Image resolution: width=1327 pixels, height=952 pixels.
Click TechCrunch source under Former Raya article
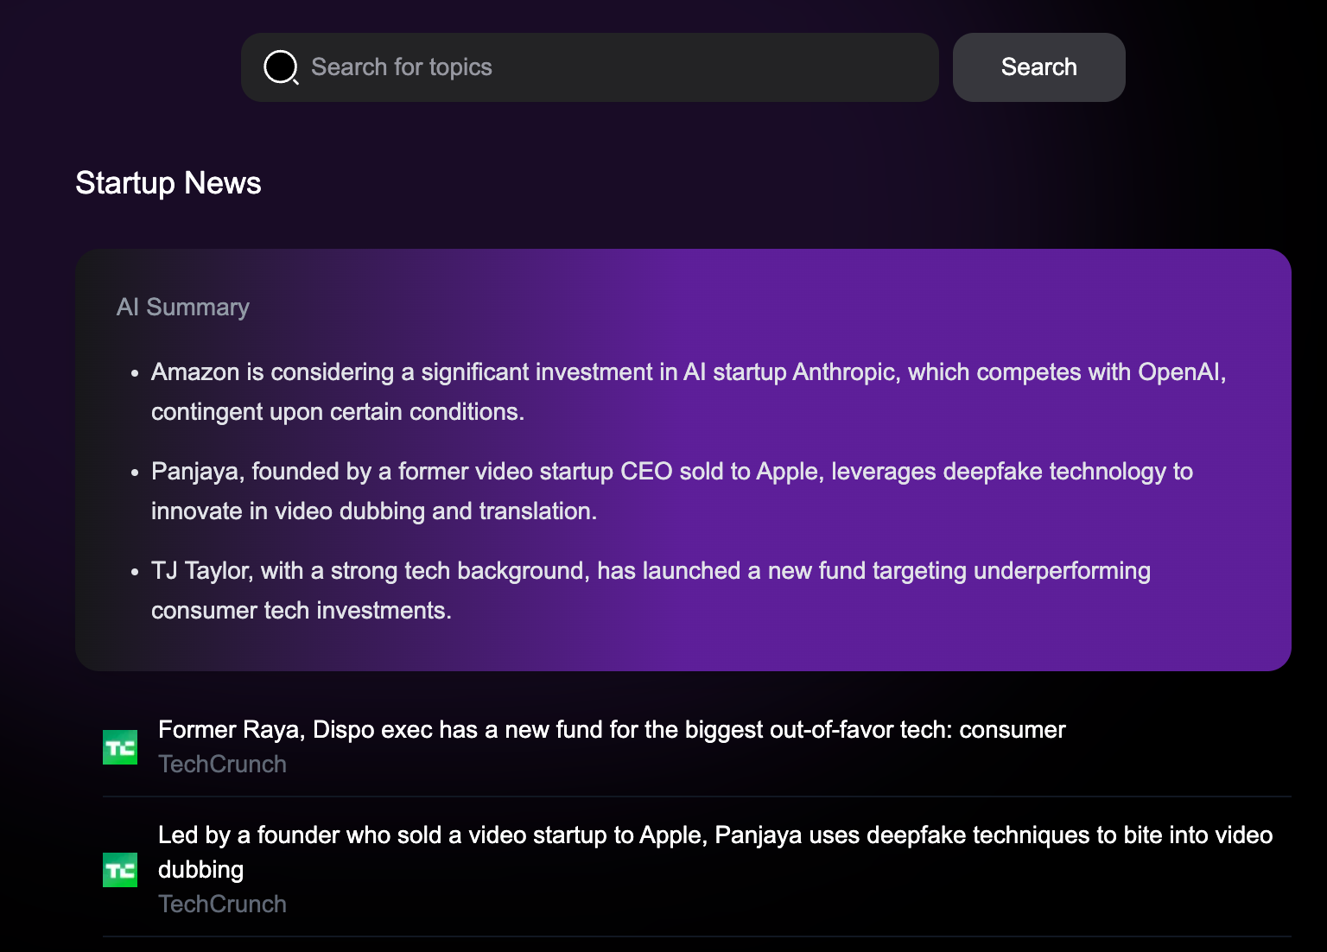tap(222, 765)
